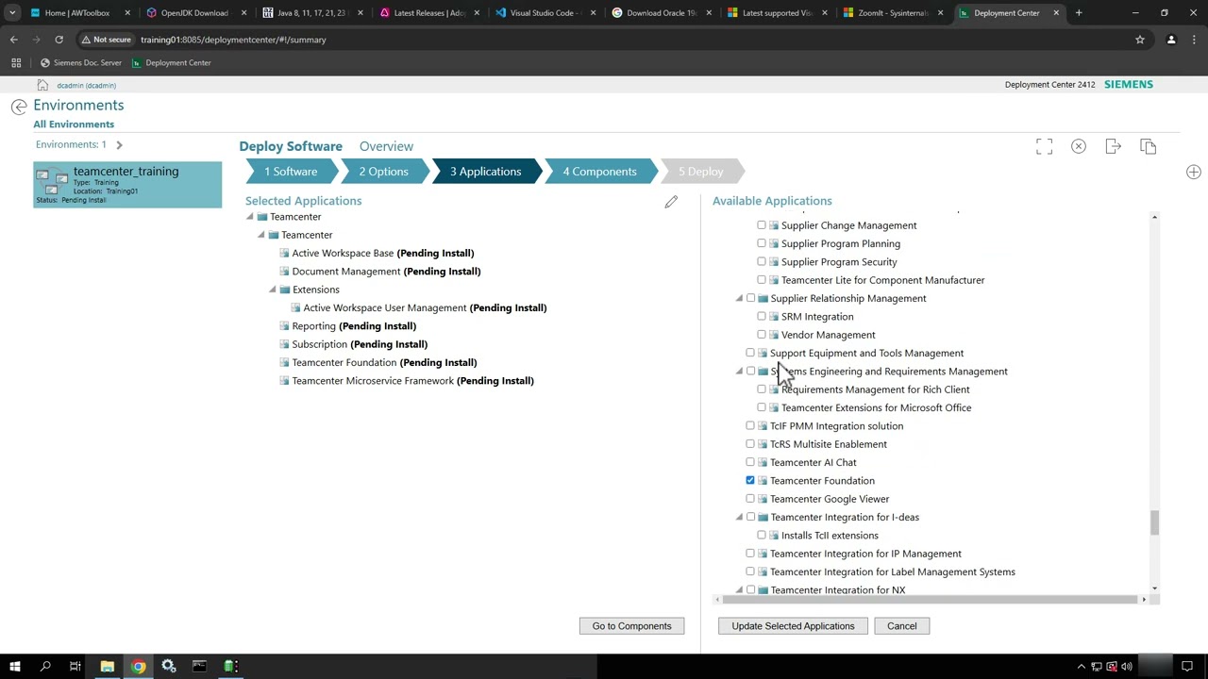
Task: Bookmark this page with the star icon
Action: 1140,40
